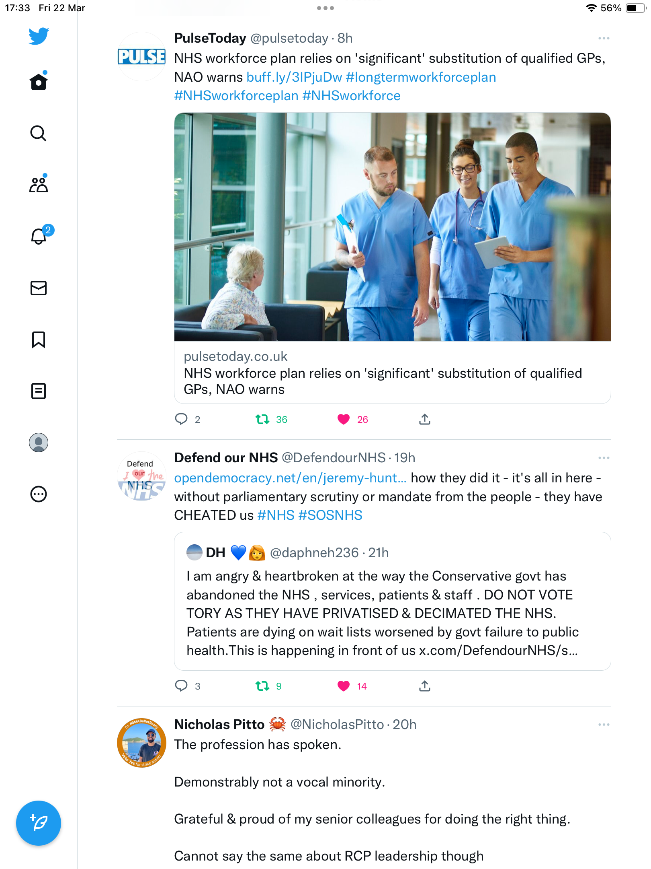Viewport: 651px width, 869px height.
Task: Open Lists icon in sidebar
Action: [x=39, y=391]
